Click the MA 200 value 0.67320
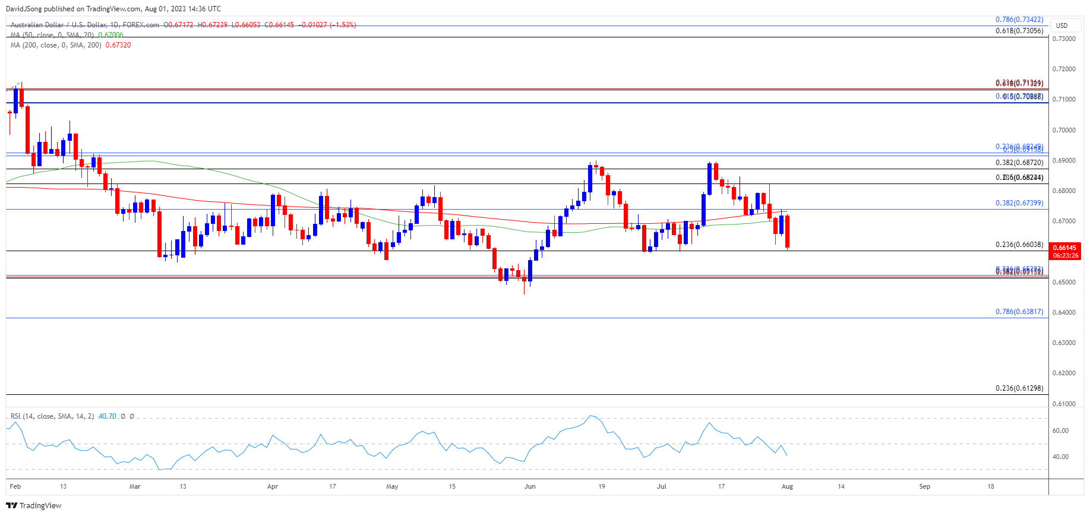Image resolution: width=1090 pixels, height=516 pixels. click(x=118, y=45)
